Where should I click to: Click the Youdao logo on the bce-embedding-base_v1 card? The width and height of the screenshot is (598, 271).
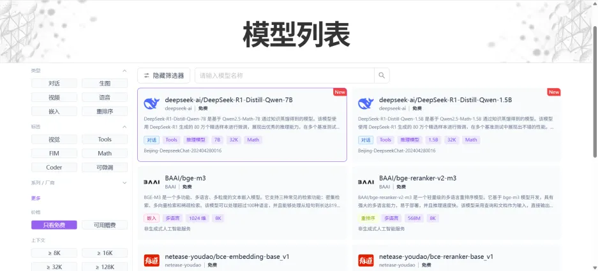[x=151, y=260]
